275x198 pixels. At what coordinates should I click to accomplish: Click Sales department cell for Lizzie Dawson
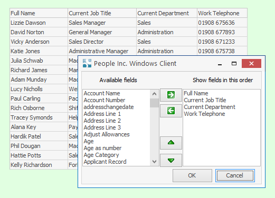[167, 23]
